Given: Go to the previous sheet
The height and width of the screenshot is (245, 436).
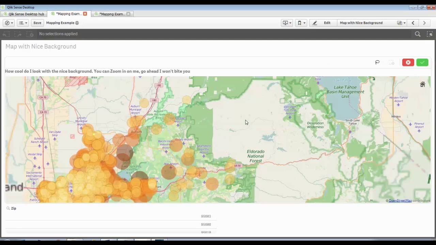Looking at the screenshot, I should (413, 23).
